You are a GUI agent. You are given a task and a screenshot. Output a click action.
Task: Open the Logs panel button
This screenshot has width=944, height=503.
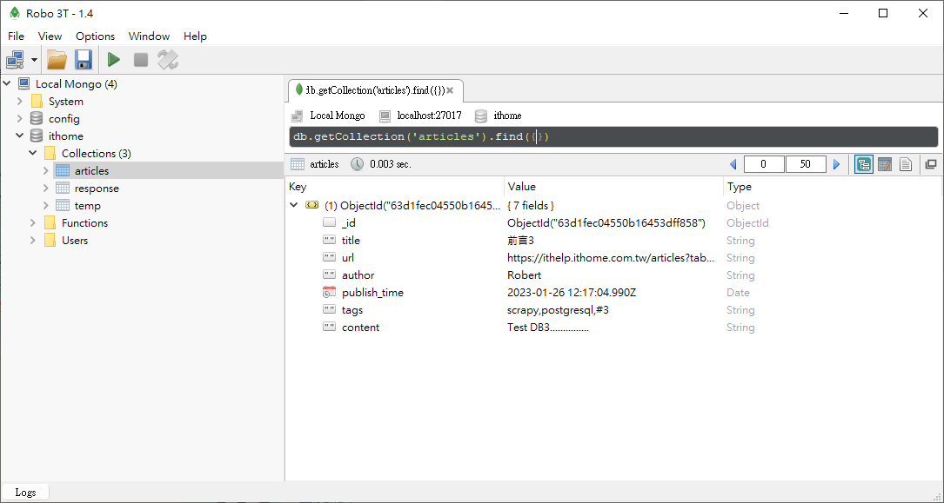[25, 493]
